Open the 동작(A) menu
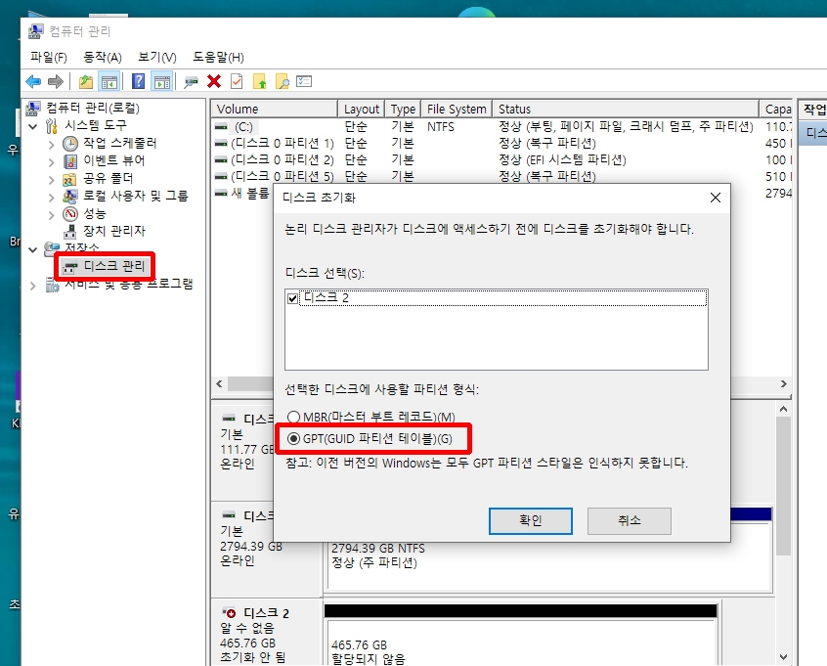This screenshot has width=827, height=666. pos(103,57)
